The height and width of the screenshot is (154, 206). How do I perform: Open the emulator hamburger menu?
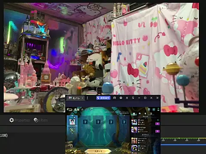coord(127,98)
